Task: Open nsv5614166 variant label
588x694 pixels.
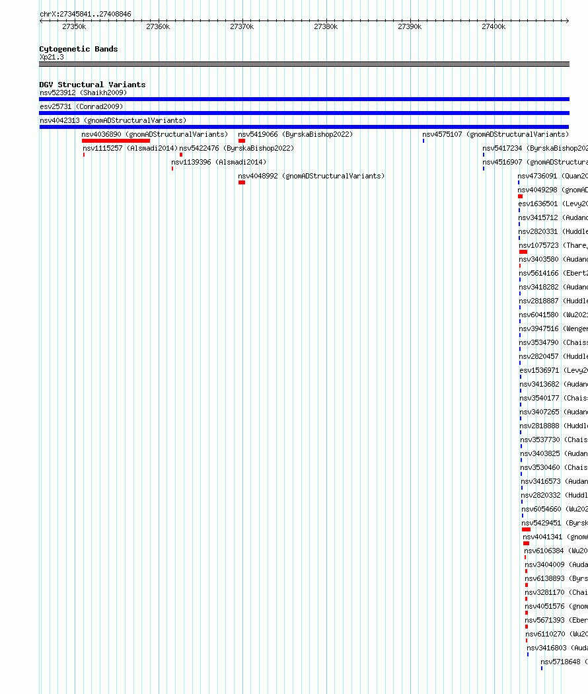Action: (x=554, y=273)
